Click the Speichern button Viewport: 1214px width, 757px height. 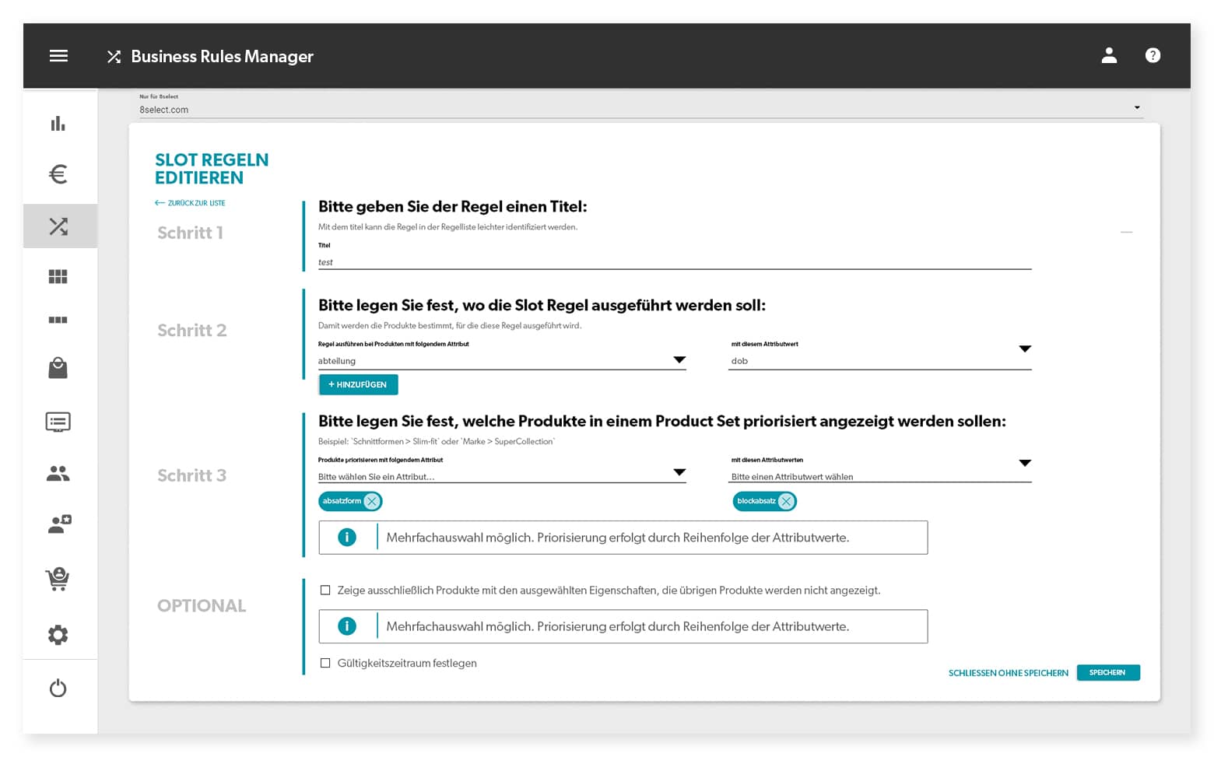click(x=1107, y=672)
